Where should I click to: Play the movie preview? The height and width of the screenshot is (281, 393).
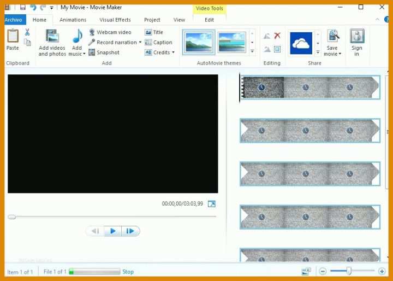point(113,231)
